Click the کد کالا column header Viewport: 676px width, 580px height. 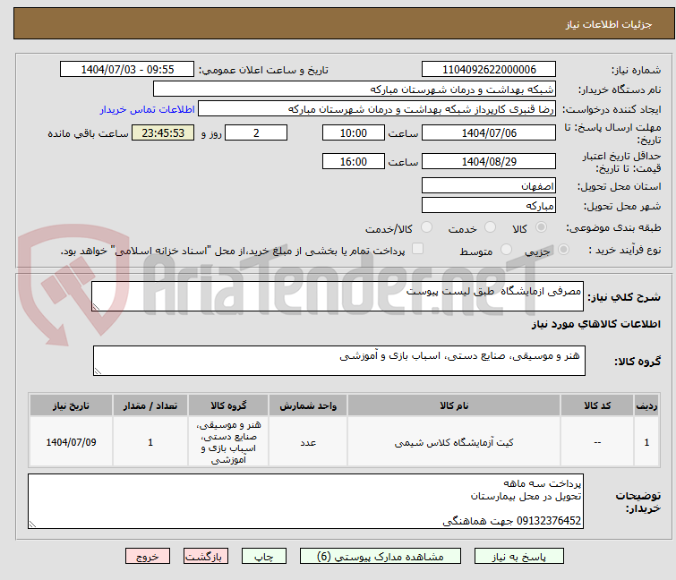click(597, 405)
